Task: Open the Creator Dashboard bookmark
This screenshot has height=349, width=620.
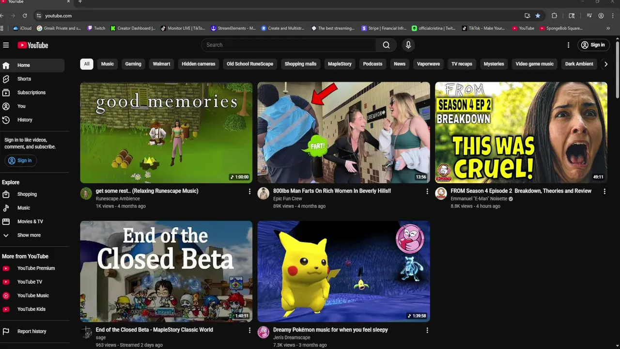Action: (x=133, y=28)
